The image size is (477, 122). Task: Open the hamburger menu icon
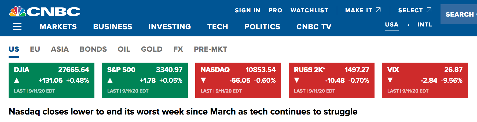[17, 26]
